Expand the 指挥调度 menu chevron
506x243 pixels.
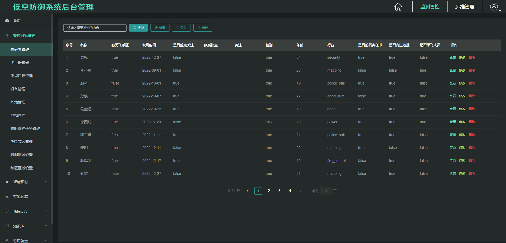click(46, 211)
